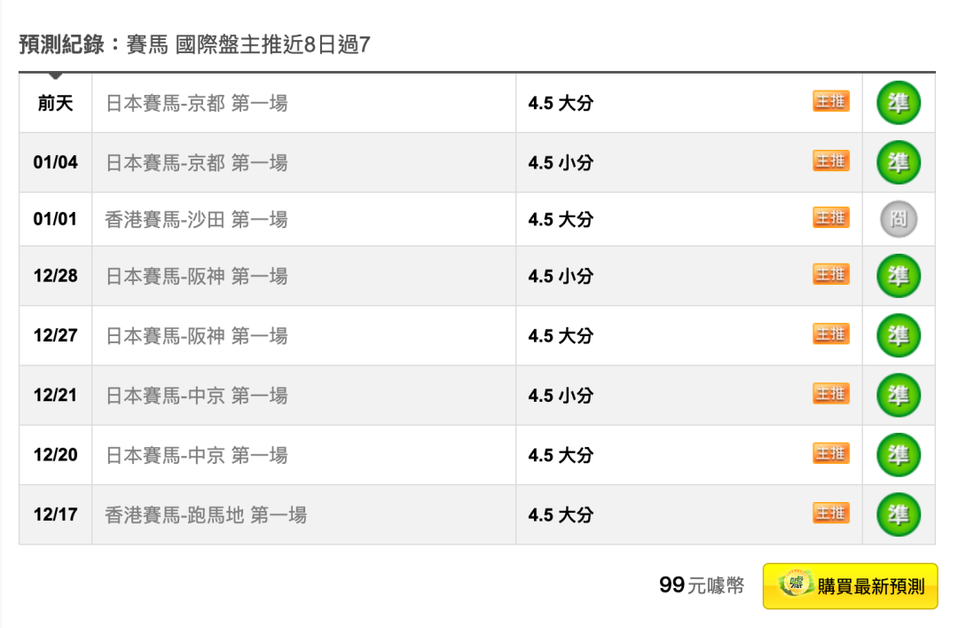Click the green 準 icon for 12/17
The height and width of the screenshot is (628, 958).
899,514
